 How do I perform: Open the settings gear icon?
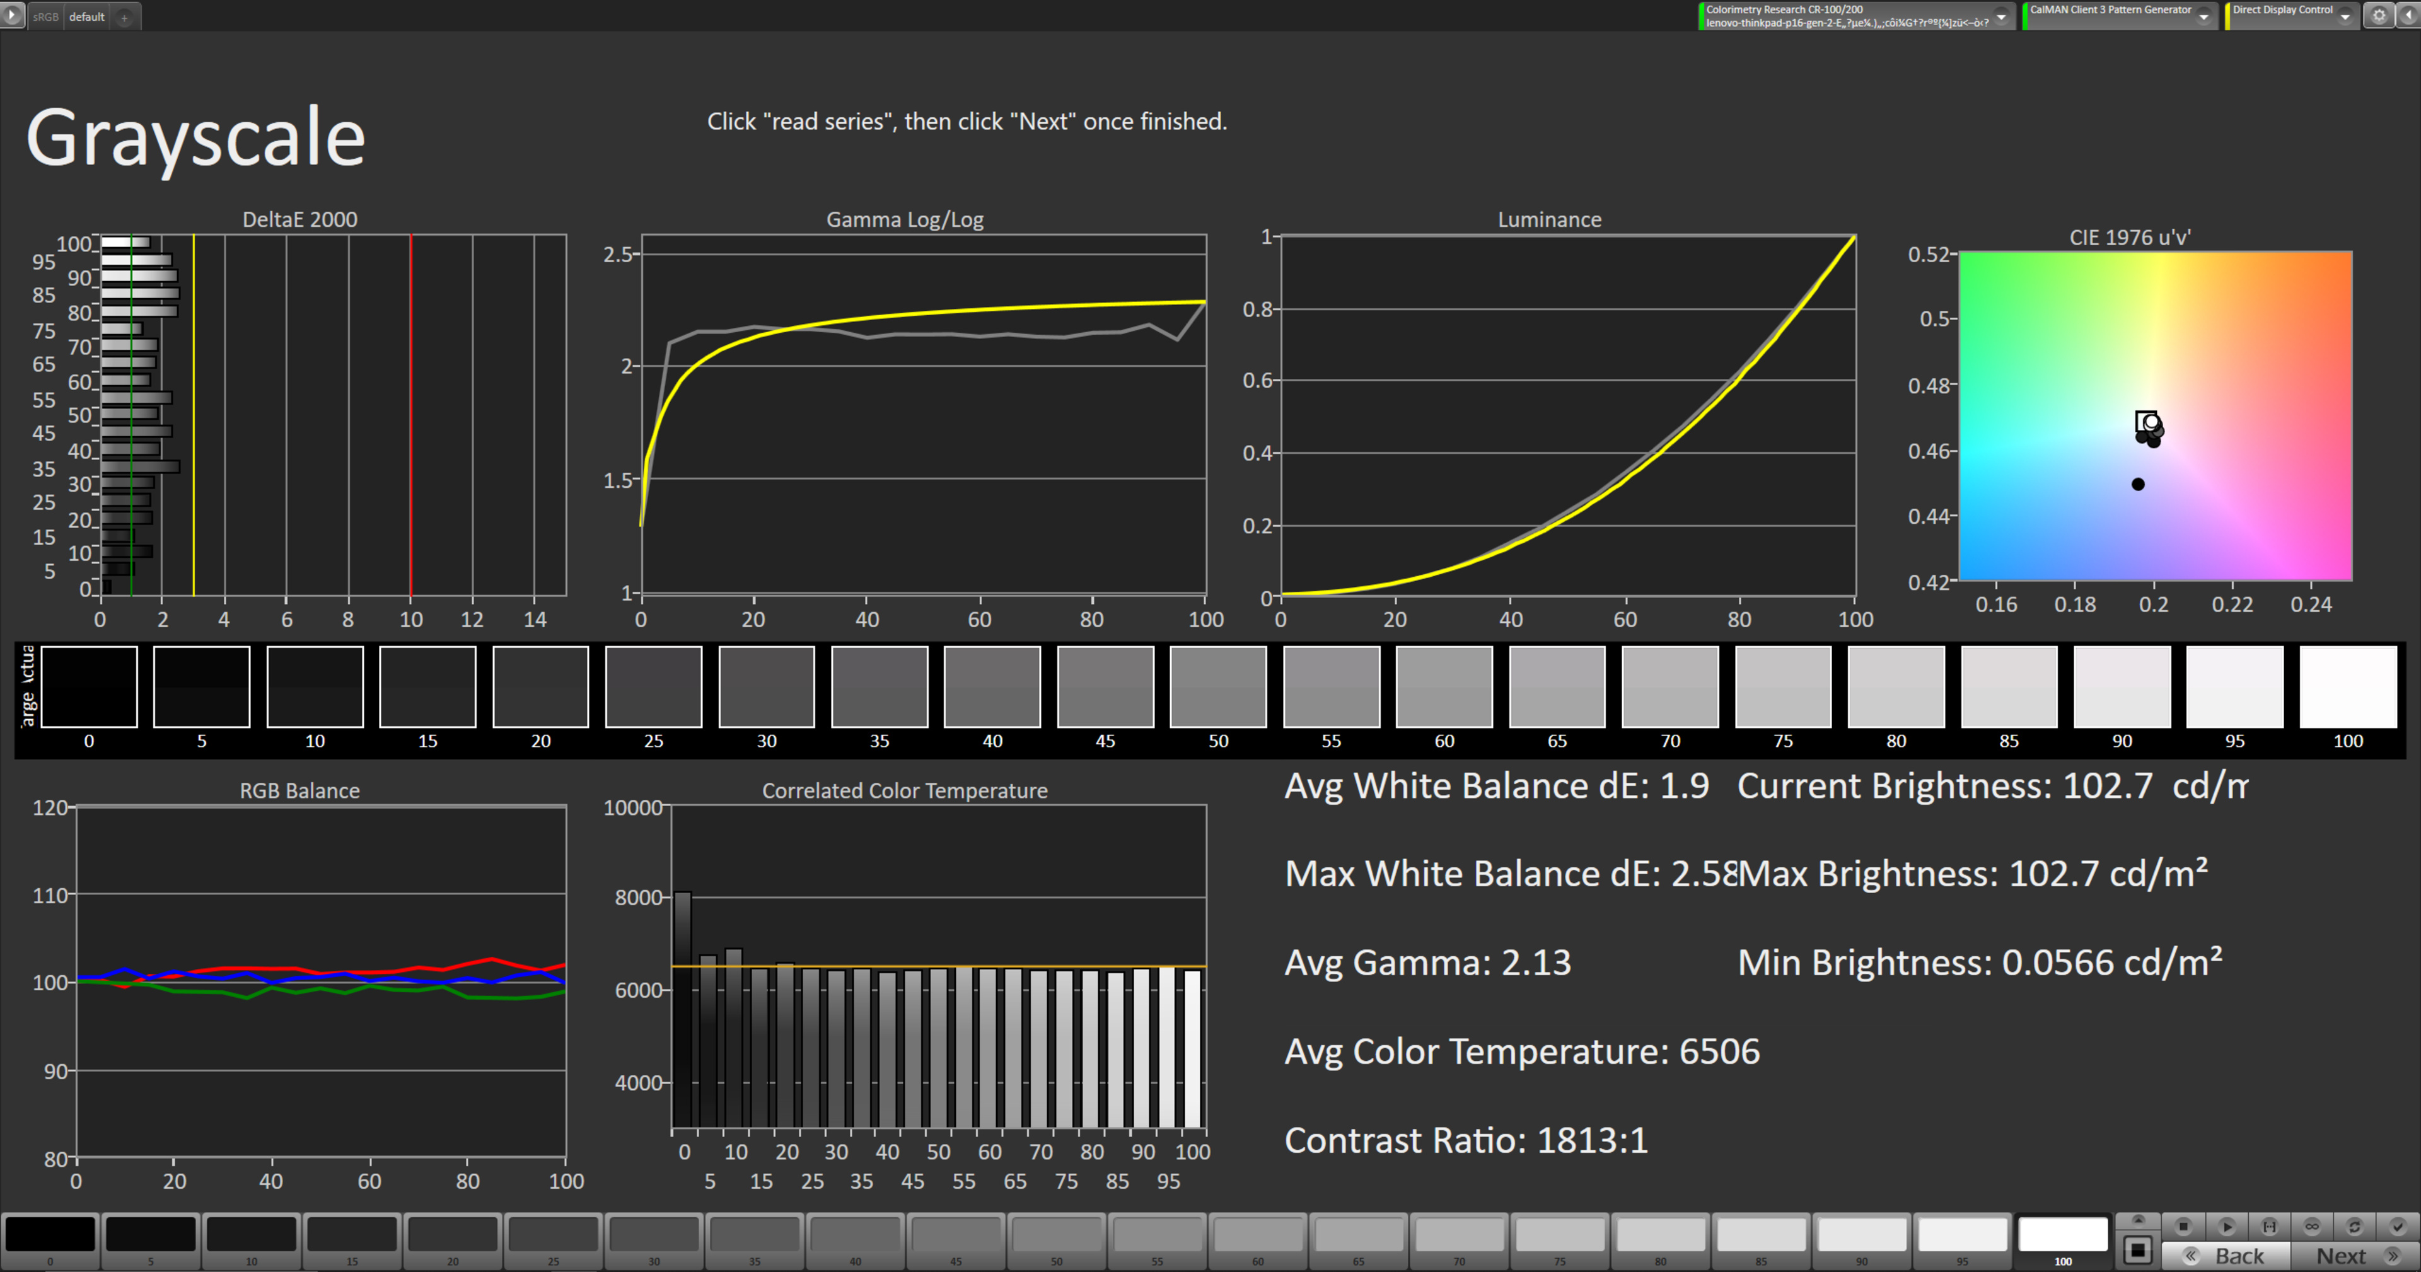[2379, 15]
